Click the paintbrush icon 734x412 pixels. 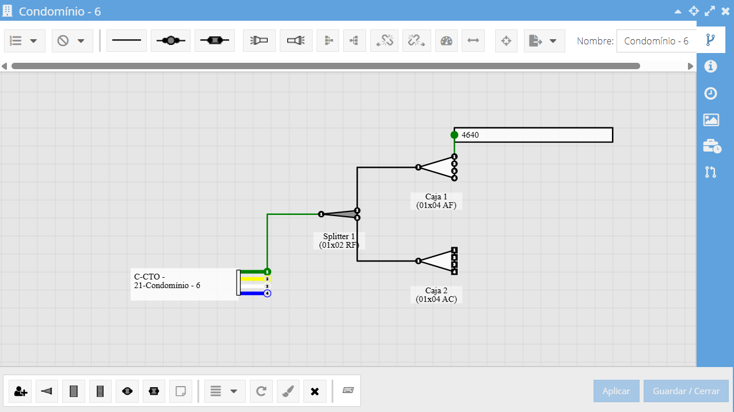pos(288,391)
